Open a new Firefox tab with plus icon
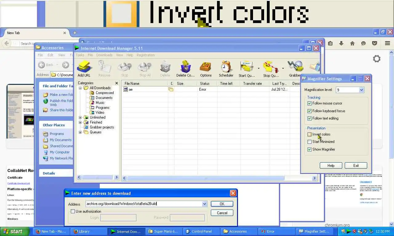 (74, 33)
